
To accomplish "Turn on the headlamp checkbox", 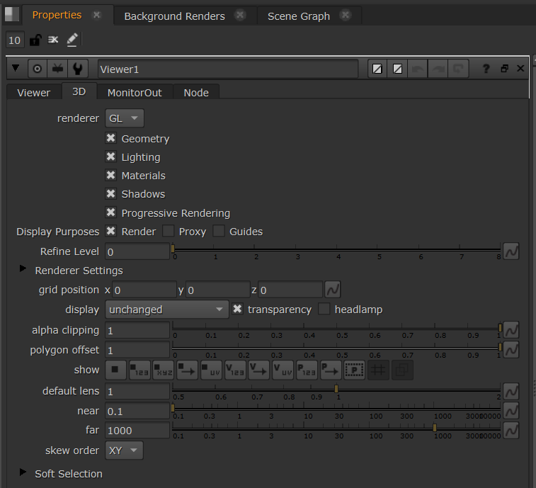I will point(324,309).
